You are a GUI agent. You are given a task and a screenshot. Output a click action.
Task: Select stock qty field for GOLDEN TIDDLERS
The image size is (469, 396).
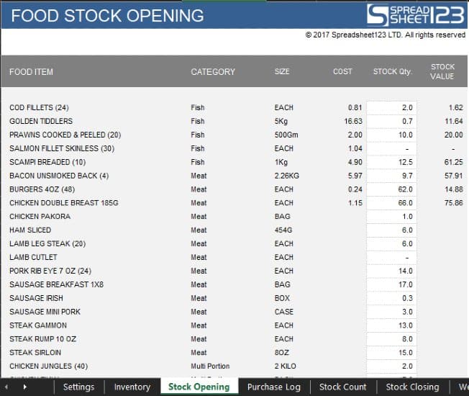[x=391, y=121]
